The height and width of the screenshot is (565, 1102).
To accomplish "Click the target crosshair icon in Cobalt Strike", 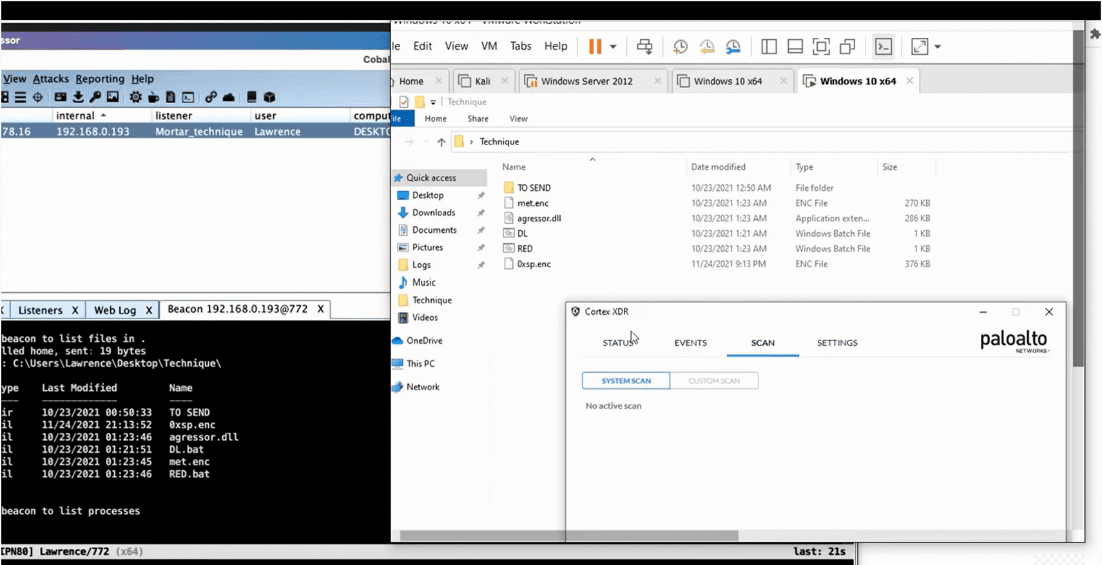I will click(38, 97).
